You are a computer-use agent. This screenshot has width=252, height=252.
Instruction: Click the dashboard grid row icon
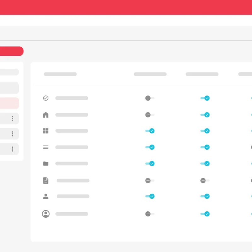pyautogui.click(x=46, y=131)
